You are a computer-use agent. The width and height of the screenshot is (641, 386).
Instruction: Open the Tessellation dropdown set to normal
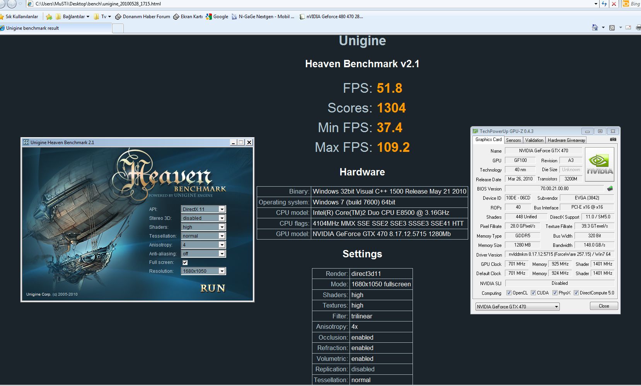pos(203,236)
